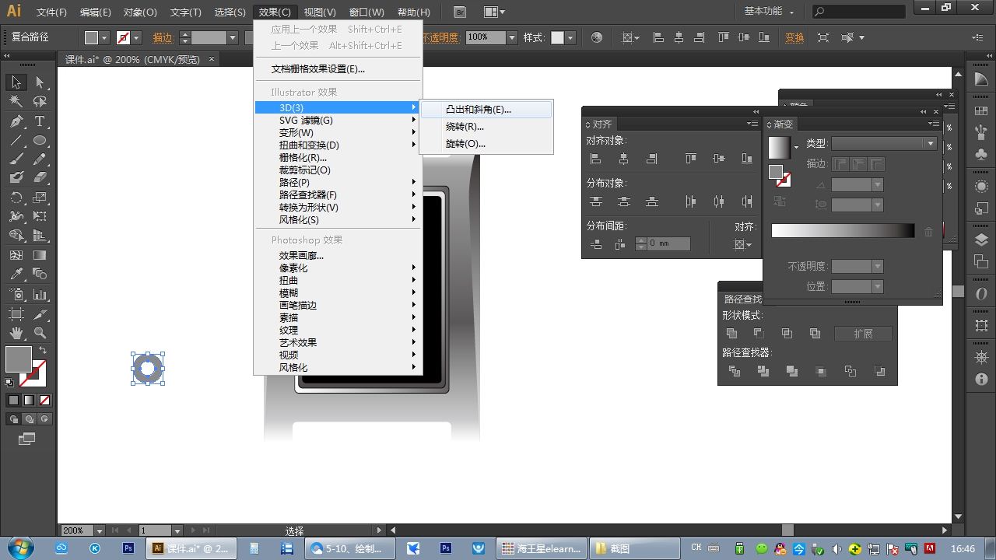This screenshot has height=560, width=996.
Task: Select the Eraser tool
Action: pyautogui.click(x=40, y=178)
